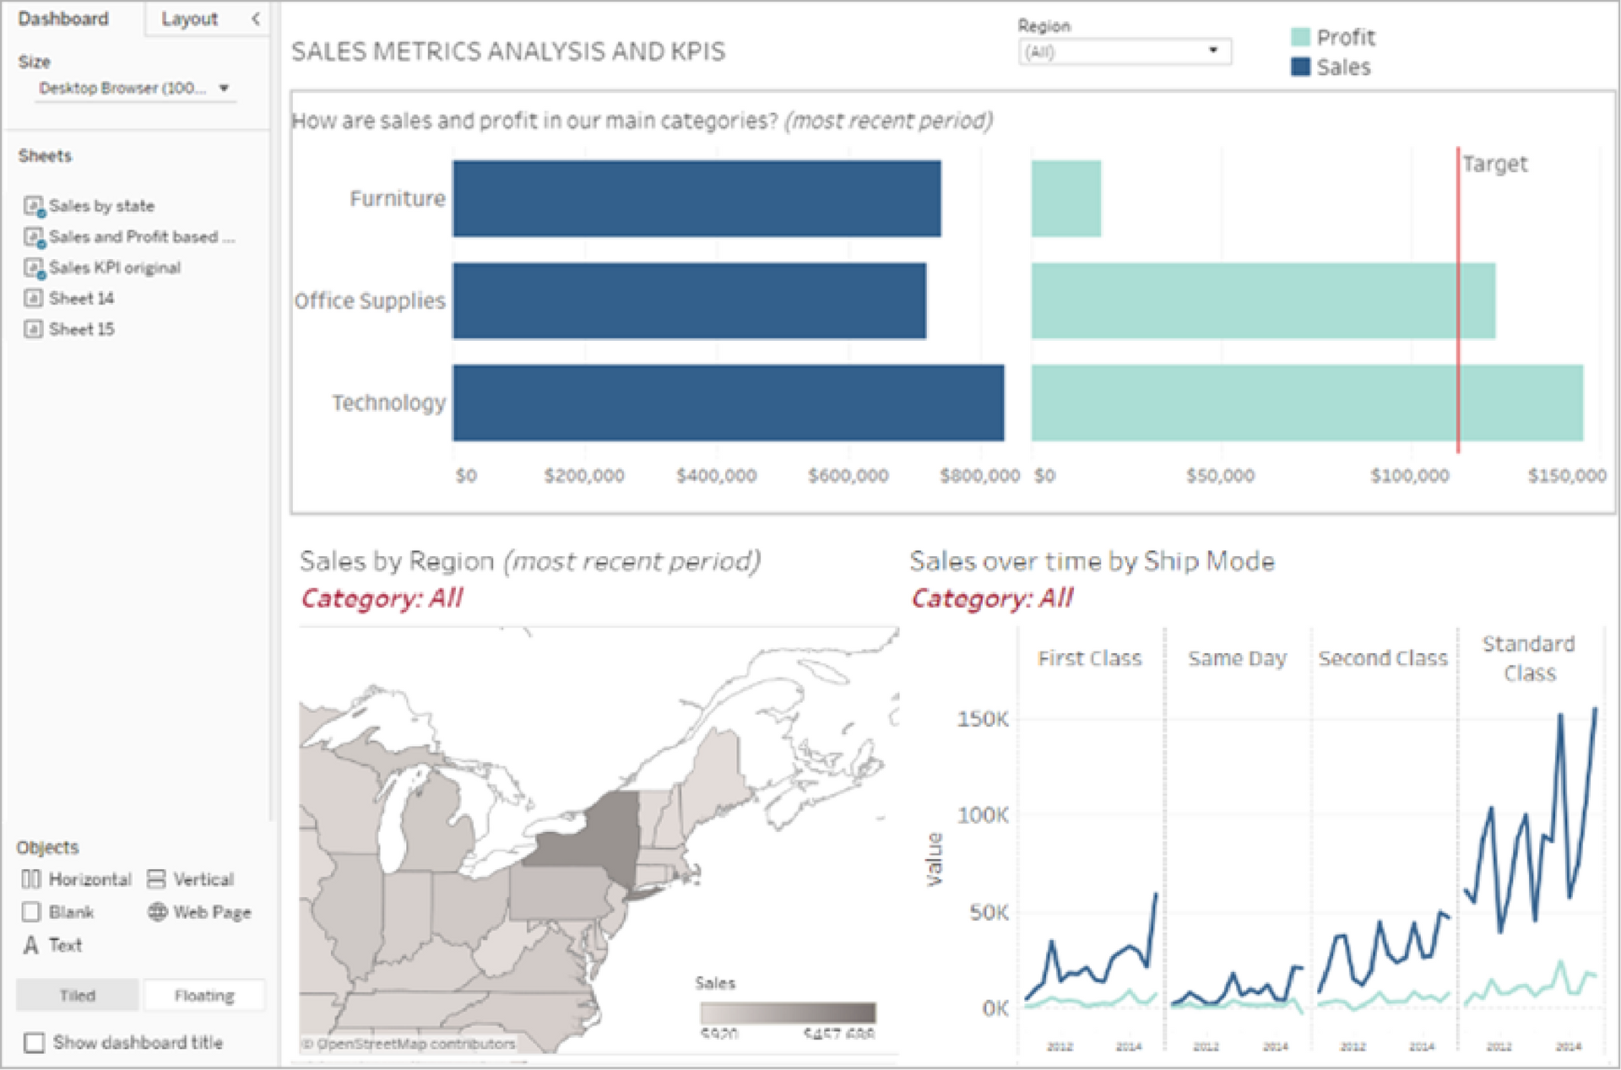Switch to the Layout tab
Screen dimensions: 1621x1070
[x=189, y=19]
